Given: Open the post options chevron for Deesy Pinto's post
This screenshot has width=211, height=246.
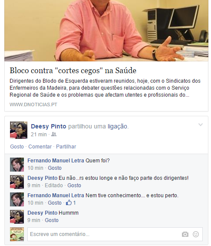Looking at the screenshot, I should (201, 125).
